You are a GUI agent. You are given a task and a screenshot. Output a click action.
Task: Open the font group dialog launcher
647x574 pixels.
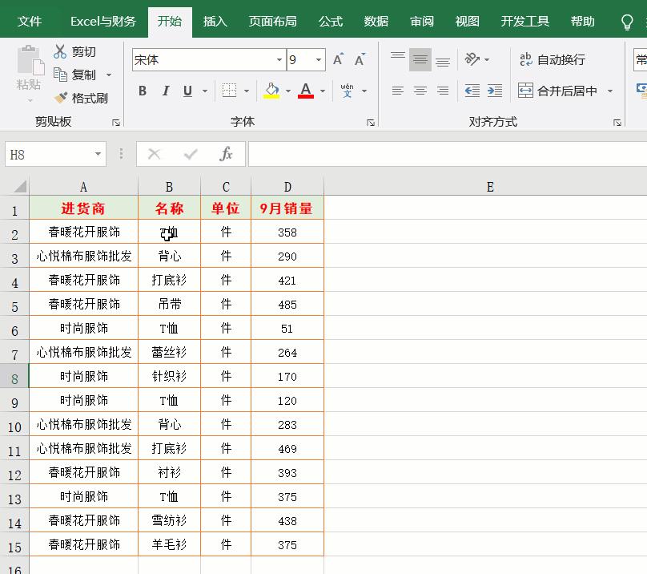[x=371, y=123]
